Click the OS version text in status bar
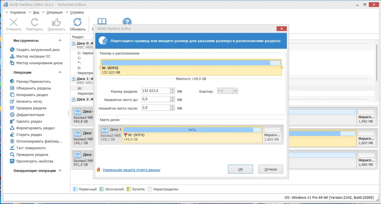The width and height of the screenshot is (381, 204). click(x=329, y=198)
